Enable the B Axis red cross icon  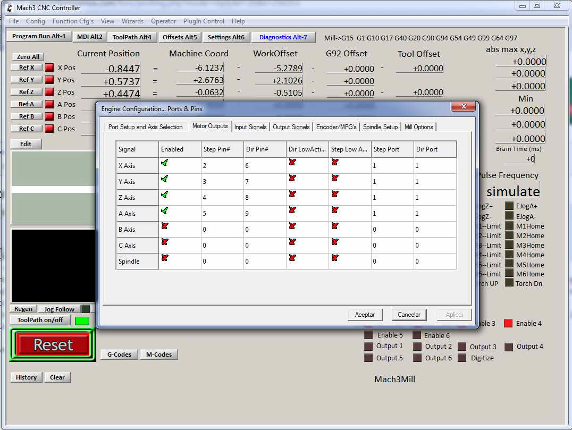coord(165,226)
